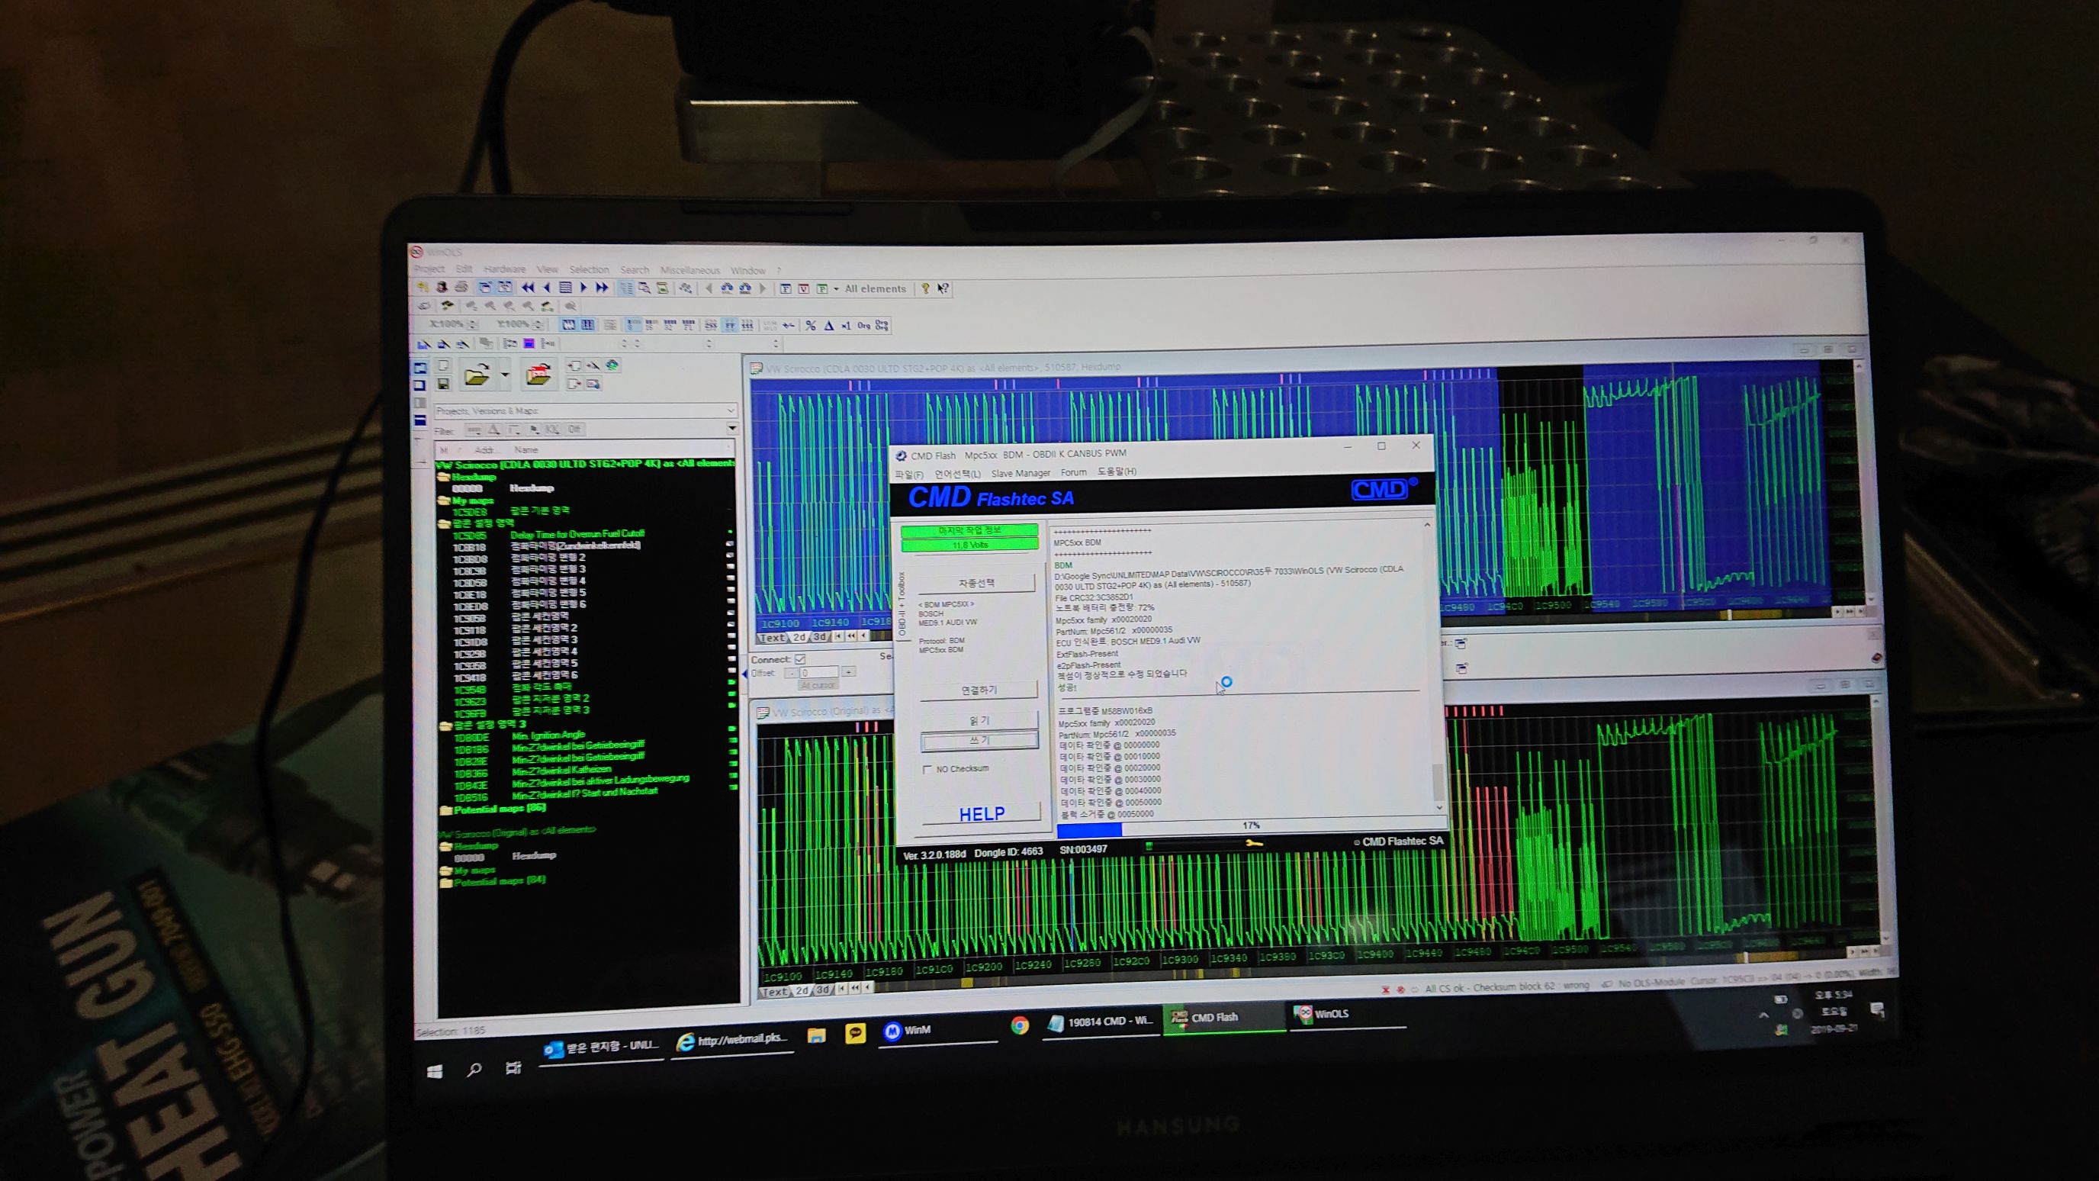Click the yellow lightbulb help icon in WinOLS
Image resolution: width=2099 pixels, height=1181 pixels.
(x=925, y=288)
